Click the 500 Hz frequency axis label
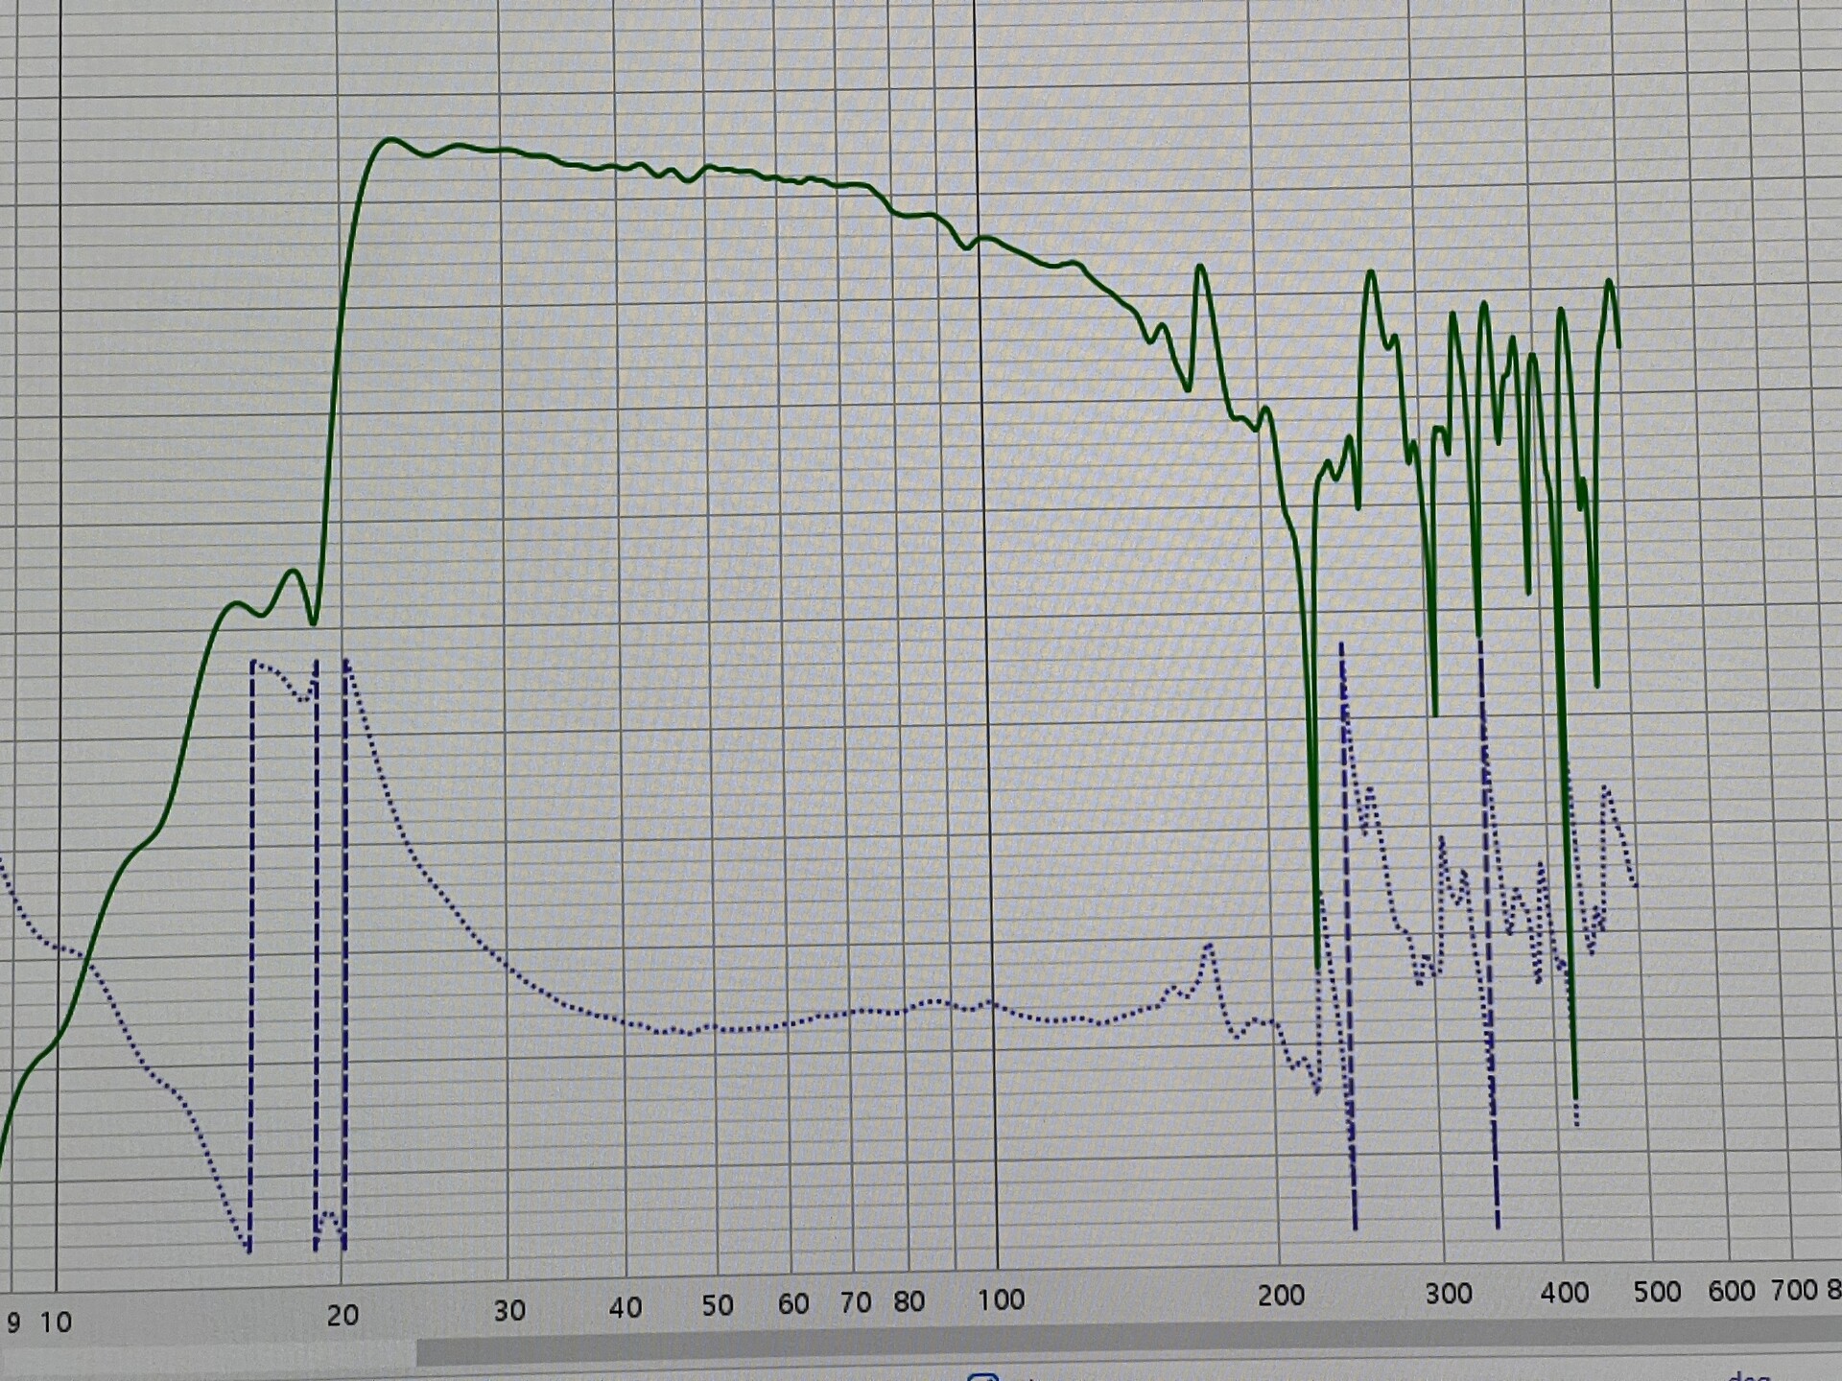Viewport: 1842px width, 1381px height. click(x=1656, y=1292)
